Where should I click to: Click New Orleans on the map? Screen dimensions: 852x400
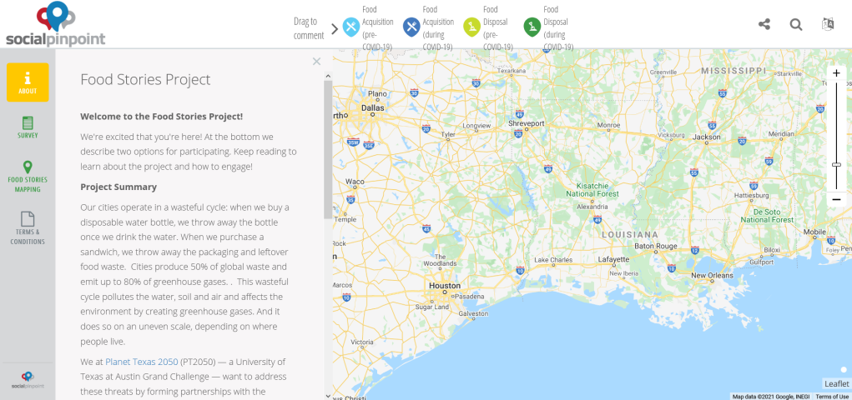click(x=712, y=275)
